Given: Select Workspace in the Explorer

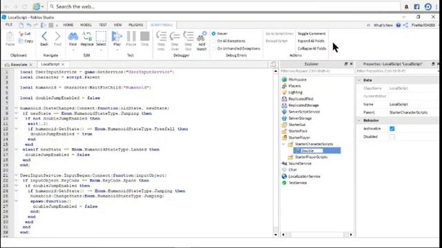Looking at the screenshot, I should point(297,80).
